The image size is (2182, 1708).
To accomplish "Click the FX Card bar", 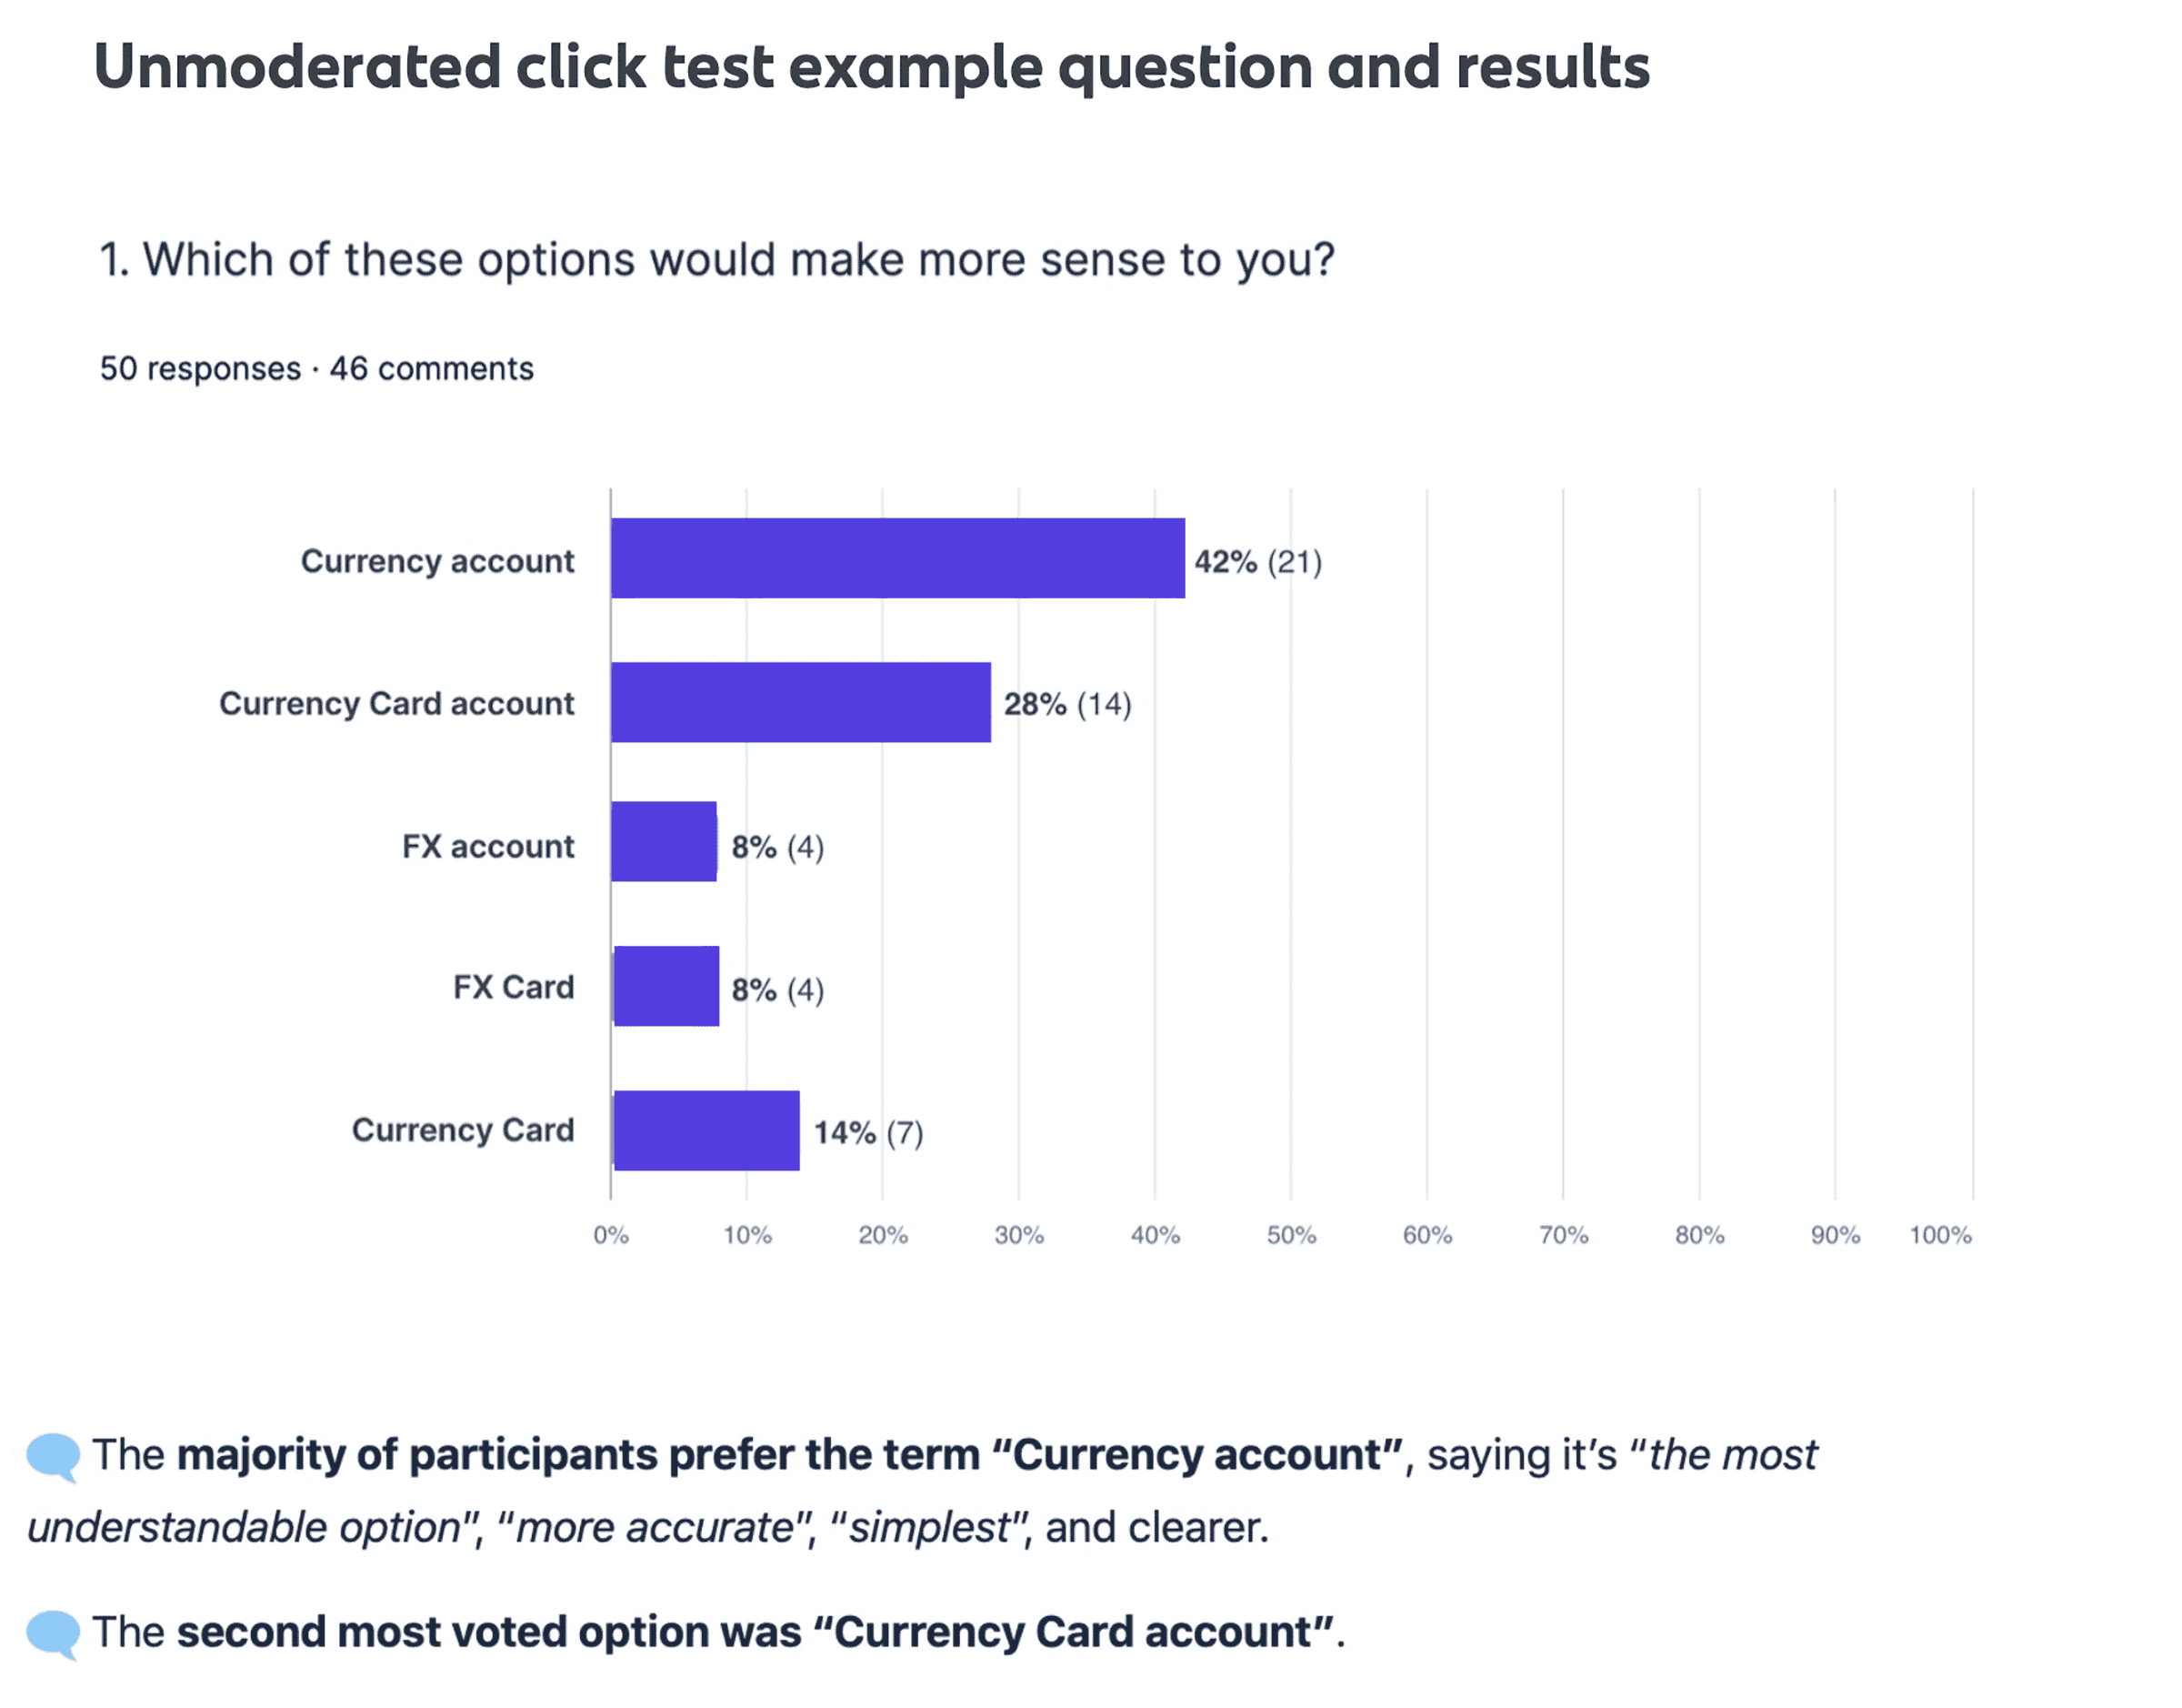I will 666,986.
